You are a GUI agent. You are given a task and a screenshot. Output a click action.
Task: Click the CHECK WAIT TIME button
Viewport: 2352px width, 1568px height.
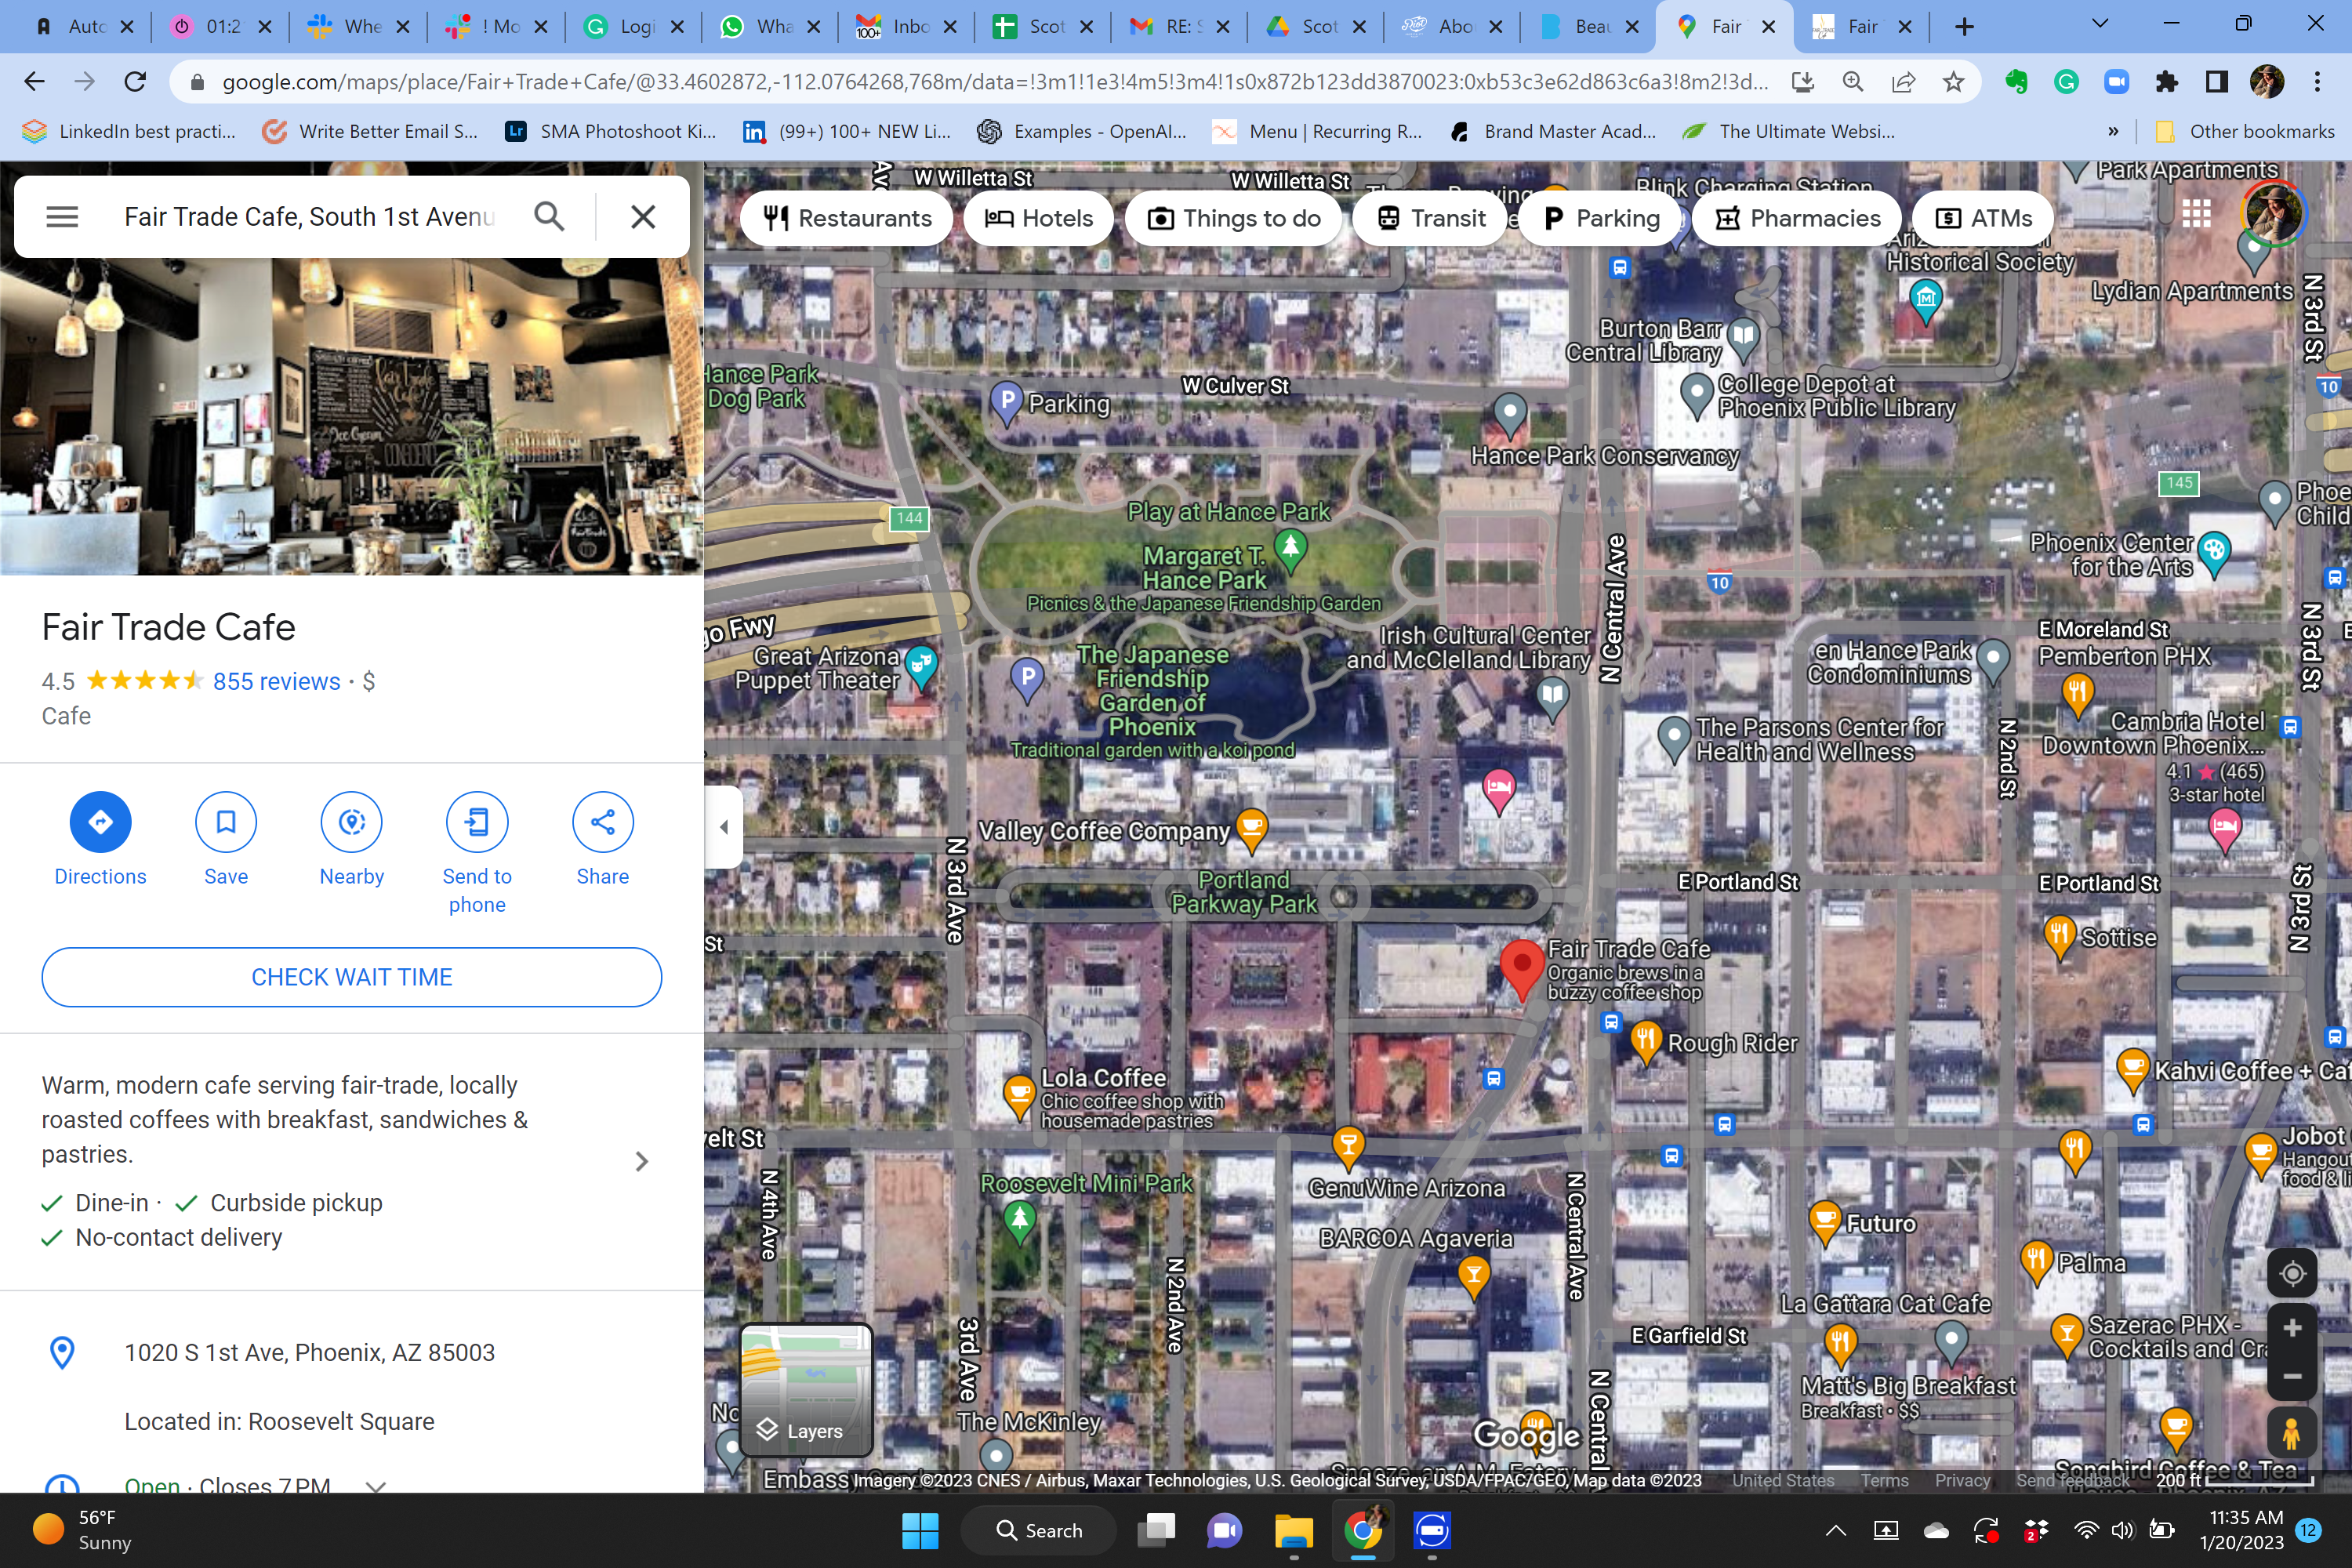point(351,977)
